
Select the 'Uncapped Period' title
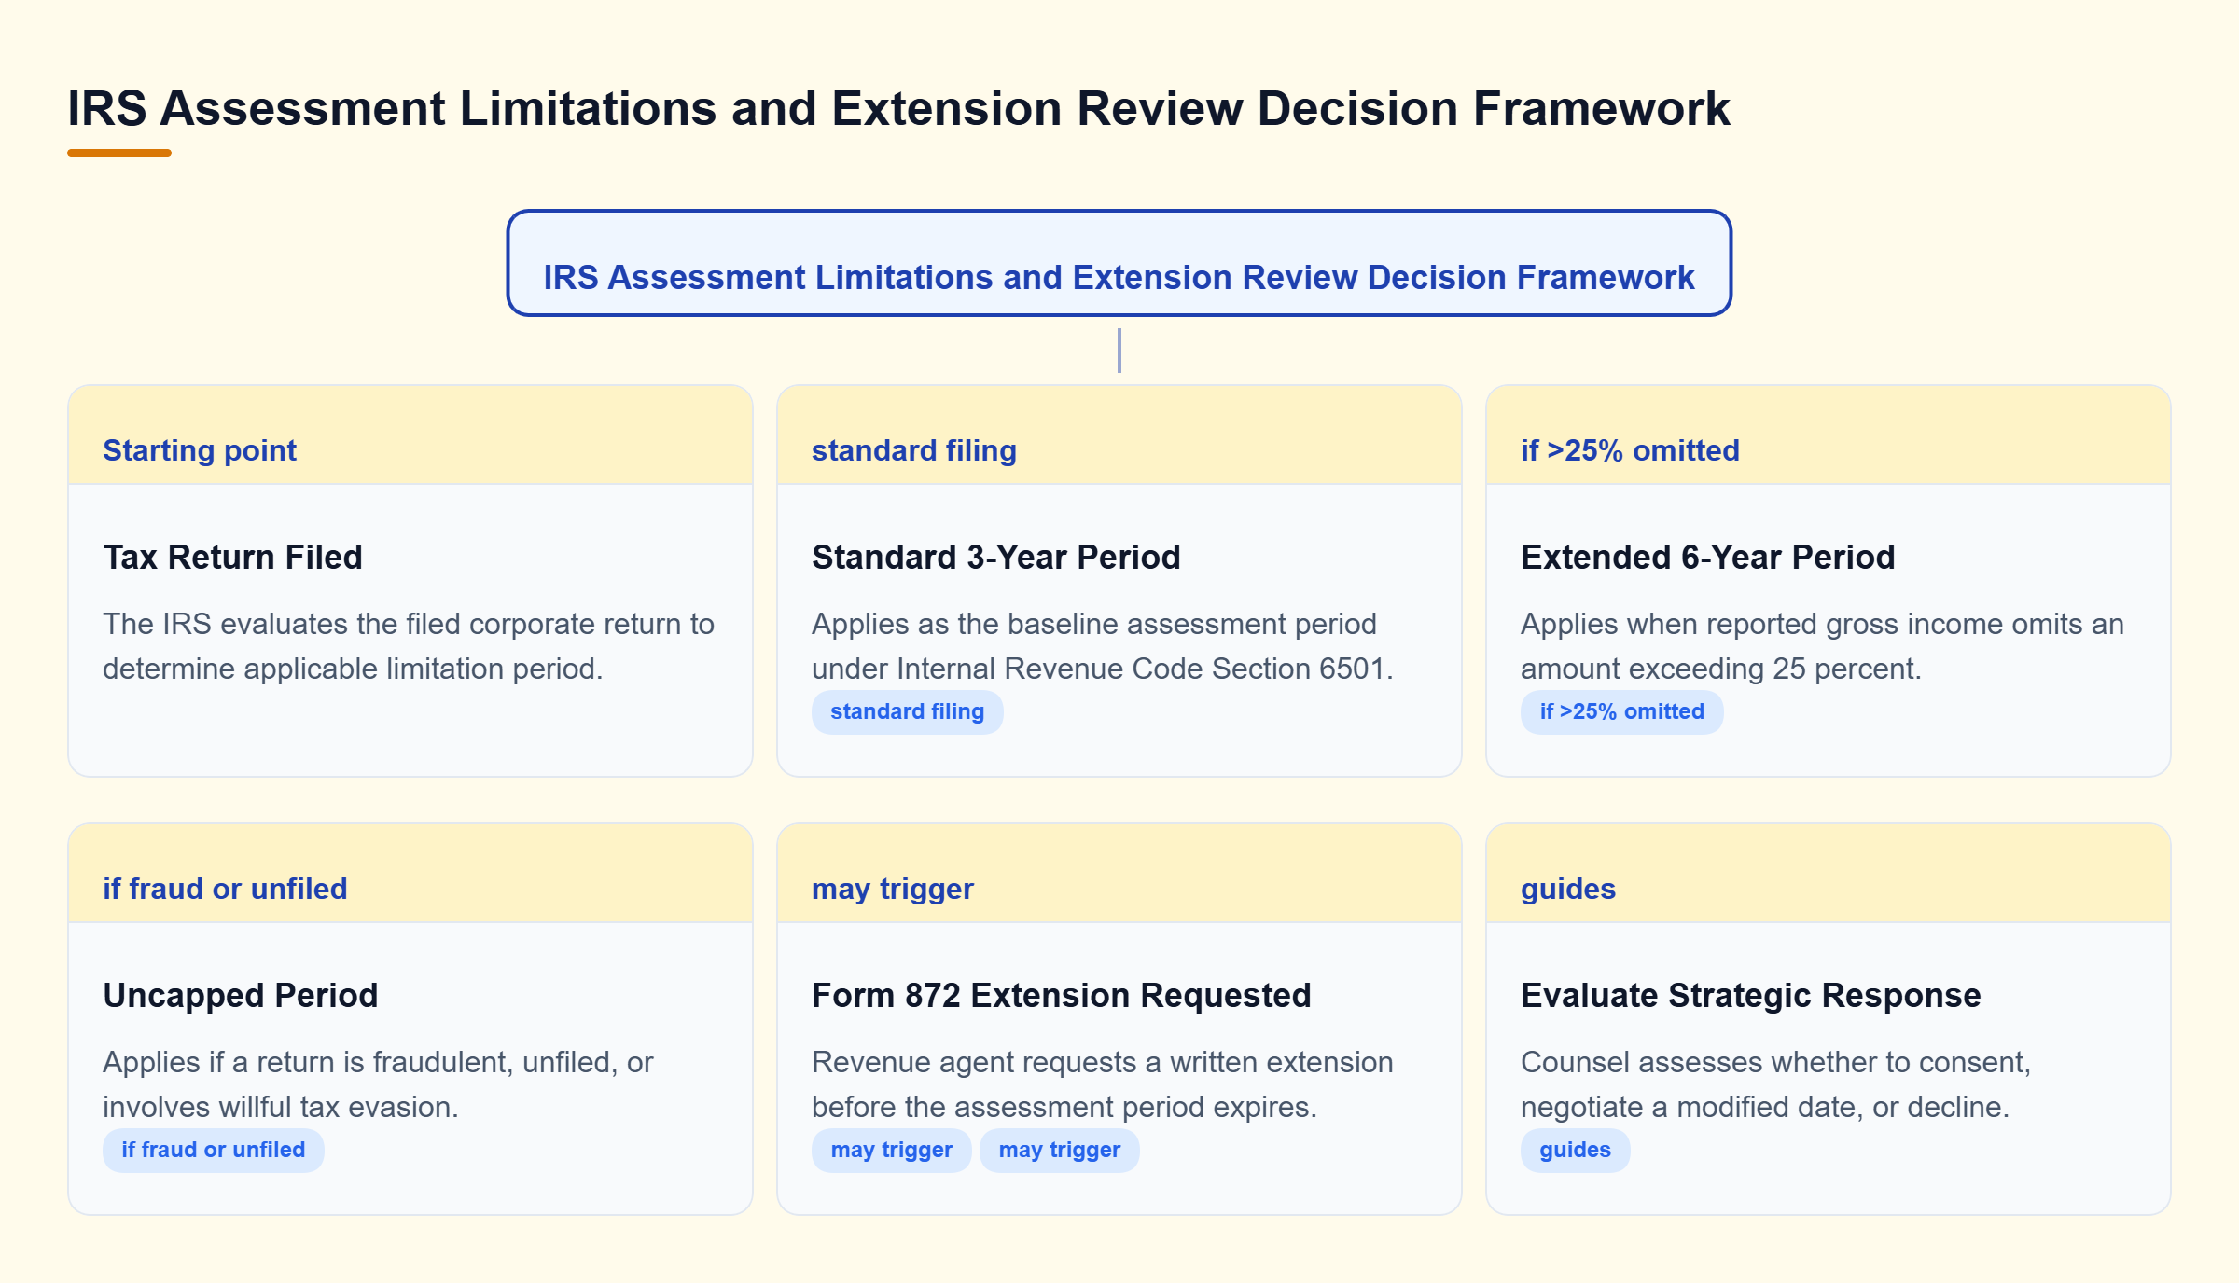pyautogui.click(x=241, y=995)
